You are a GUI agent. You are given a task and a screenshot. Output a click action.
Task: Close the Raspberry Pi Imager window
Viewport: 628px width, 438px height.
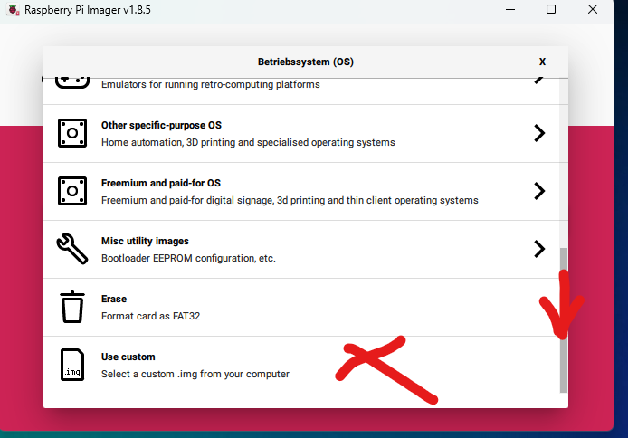(x=593, y=9)
